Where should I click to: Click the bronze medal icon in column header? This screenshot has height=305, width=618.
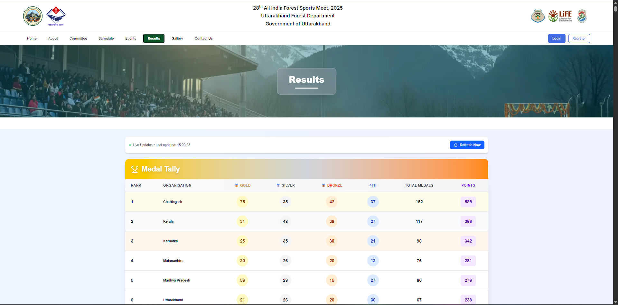[x=323, y=185]
